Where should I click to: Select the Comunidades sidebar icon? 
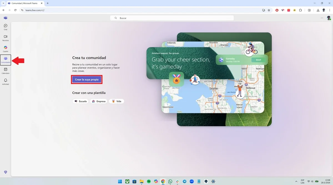point(6,60)
